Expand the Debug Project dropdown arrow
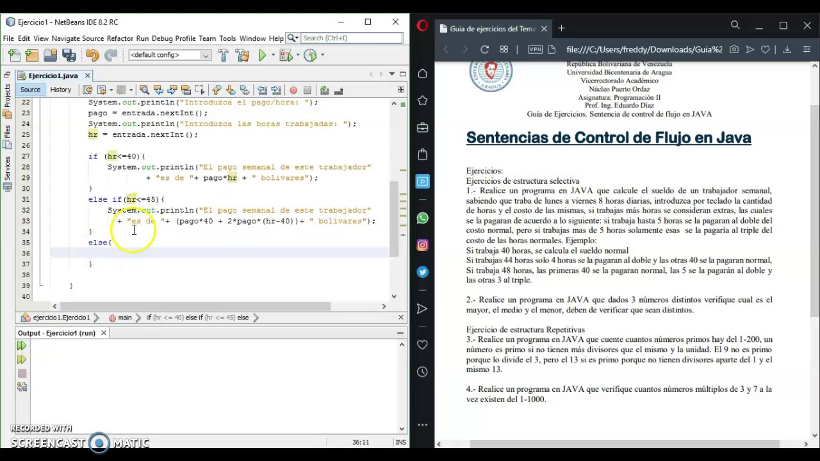This screenshot has width=820, height=461. tap(298, 55)
